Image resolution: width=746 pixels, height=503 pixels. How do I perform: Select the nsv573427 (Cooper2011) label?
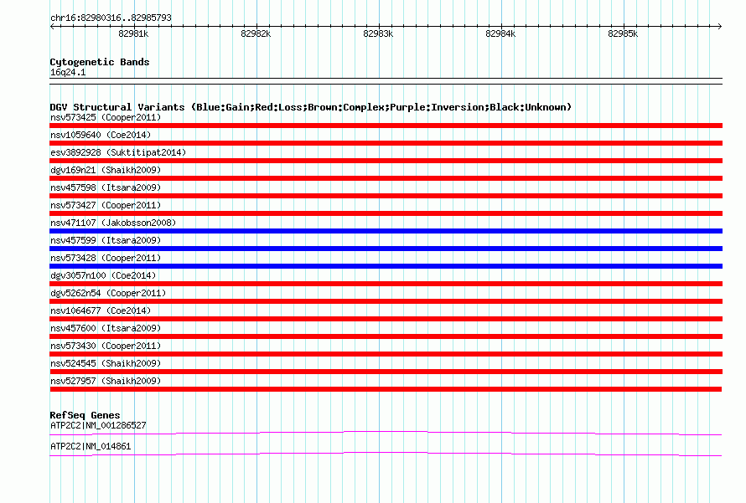(x=106, y=205)
